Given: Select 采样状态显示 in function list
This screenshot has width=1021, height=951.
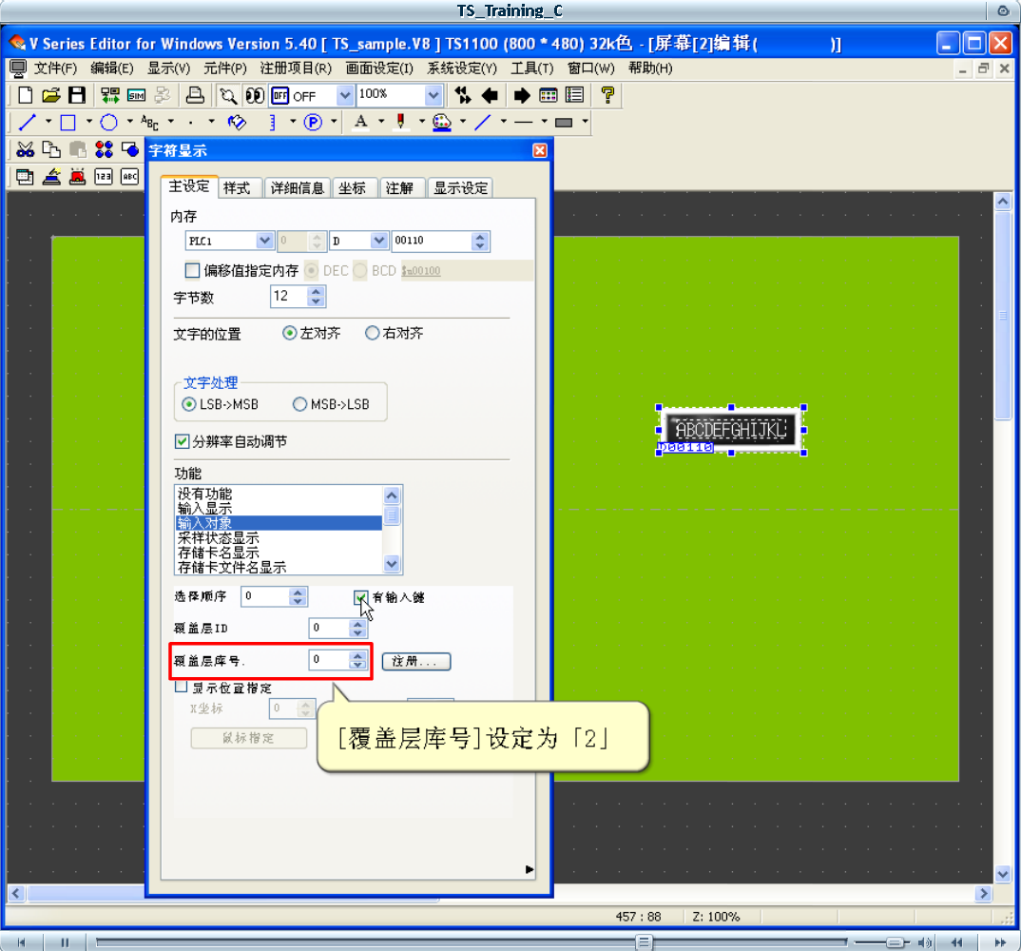Looking at the screenshot, I should (x=219, y=538).
